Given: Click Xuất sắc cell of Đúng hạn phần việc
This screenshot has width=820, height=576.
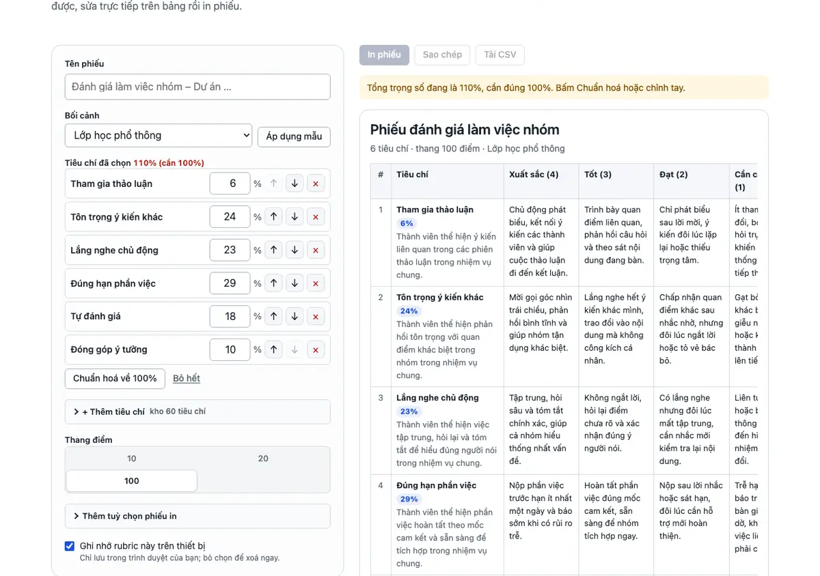Looking at the screenshot, I should [541, 525].
